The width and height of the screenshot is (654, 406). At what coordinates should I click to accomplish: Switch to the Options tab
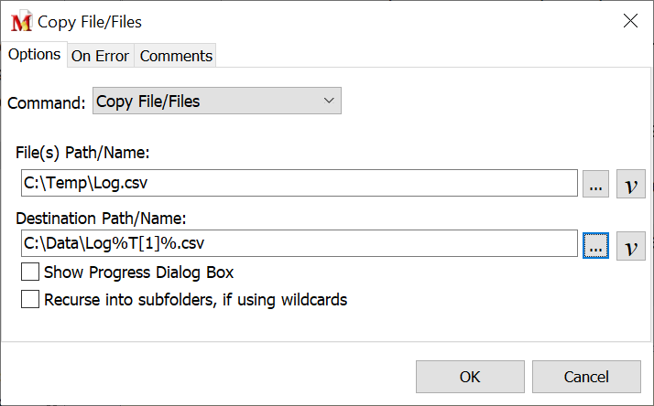pos(34,54)
